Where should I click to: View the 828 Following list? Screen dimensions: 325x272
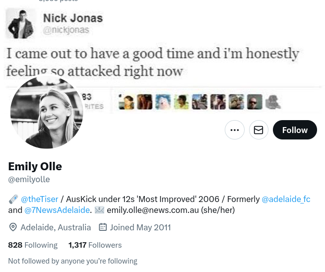tap(33, 245)
